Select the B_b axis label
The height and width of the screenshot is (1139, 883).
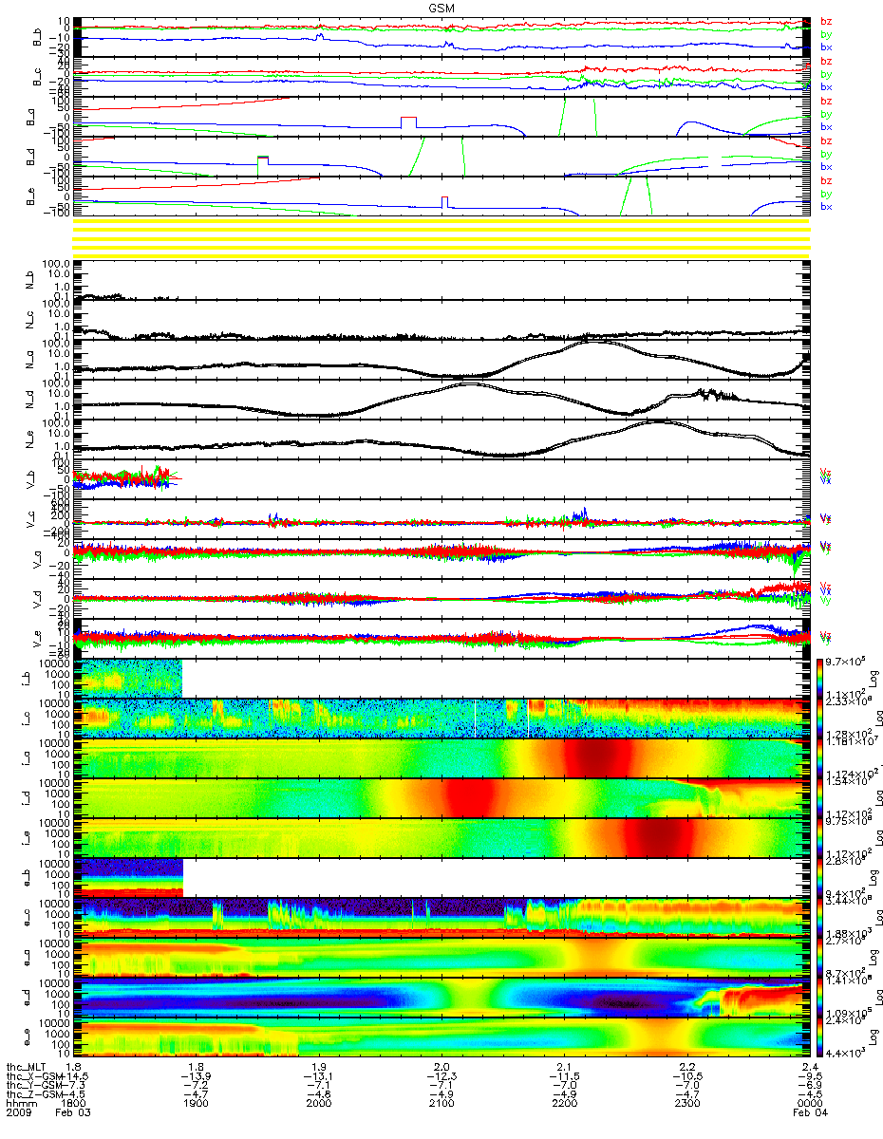pyautogui.click(x=39, y=36)
